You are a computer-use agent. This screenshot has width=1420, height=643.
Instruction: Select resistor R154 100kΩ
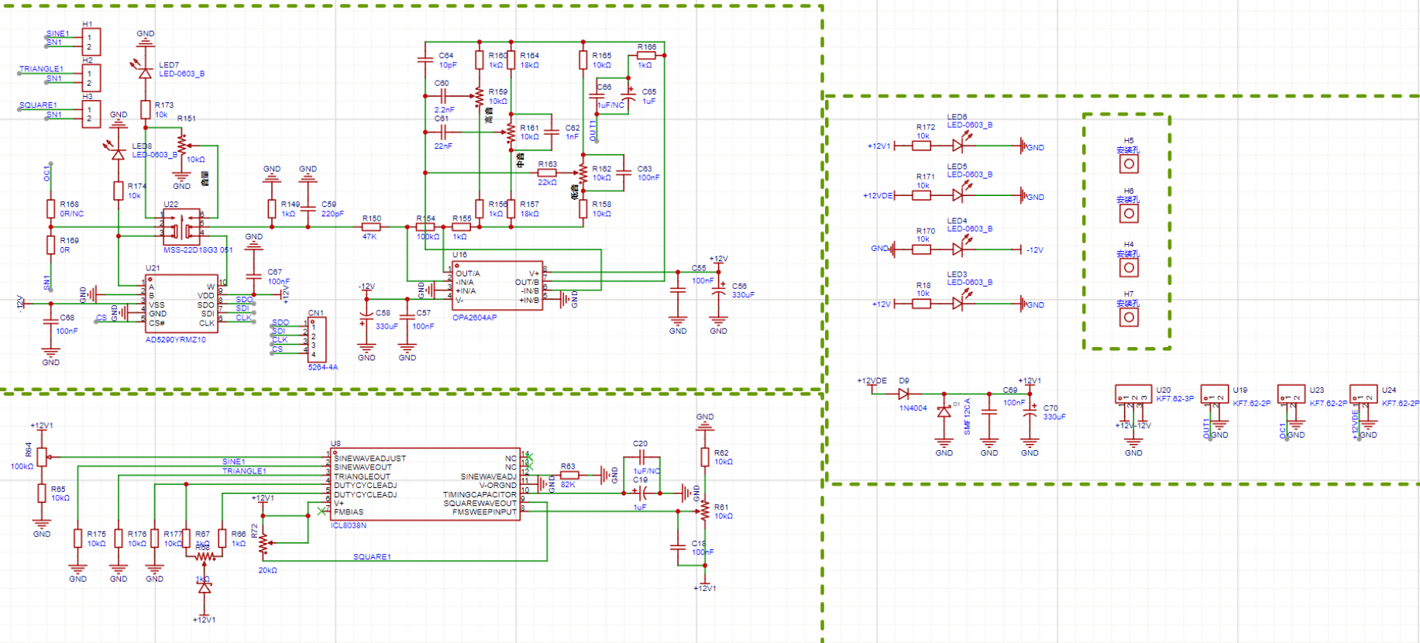[425, 227]
